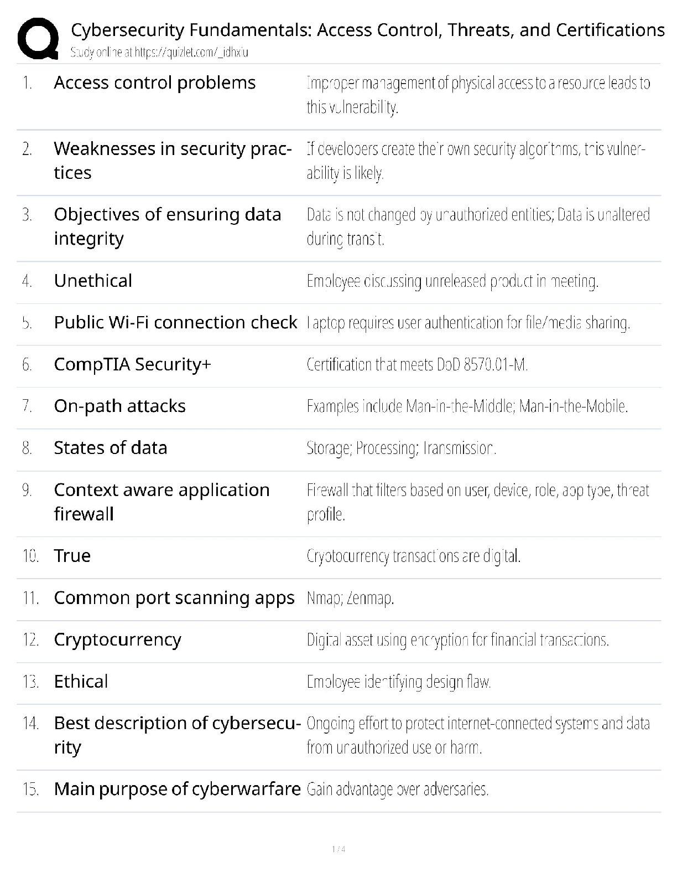Select "Context aware application firewall" term
677x877 pixels.
coord(162,502)
